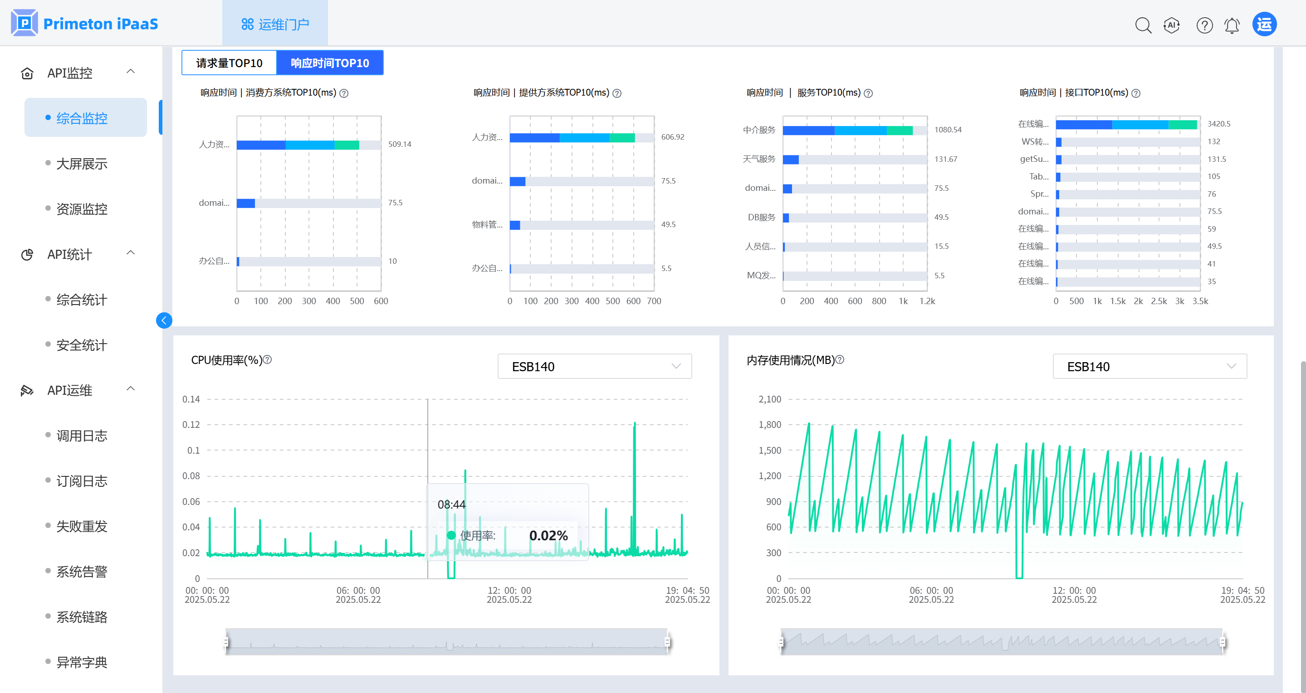Collapse the API监控 menu group
Image resolution: width=1306 pixels, height=693 pixels.
[x=130, y=72]
